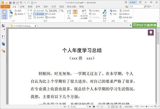Click Fit Page (适合页面)
Screen dimensions: 160x109
(39, 11)
